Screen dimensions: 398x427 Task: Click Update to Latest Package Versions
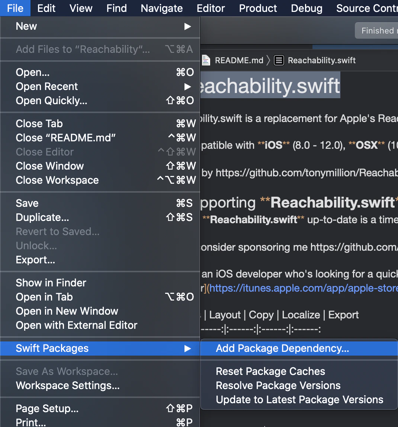pos(299,400)
